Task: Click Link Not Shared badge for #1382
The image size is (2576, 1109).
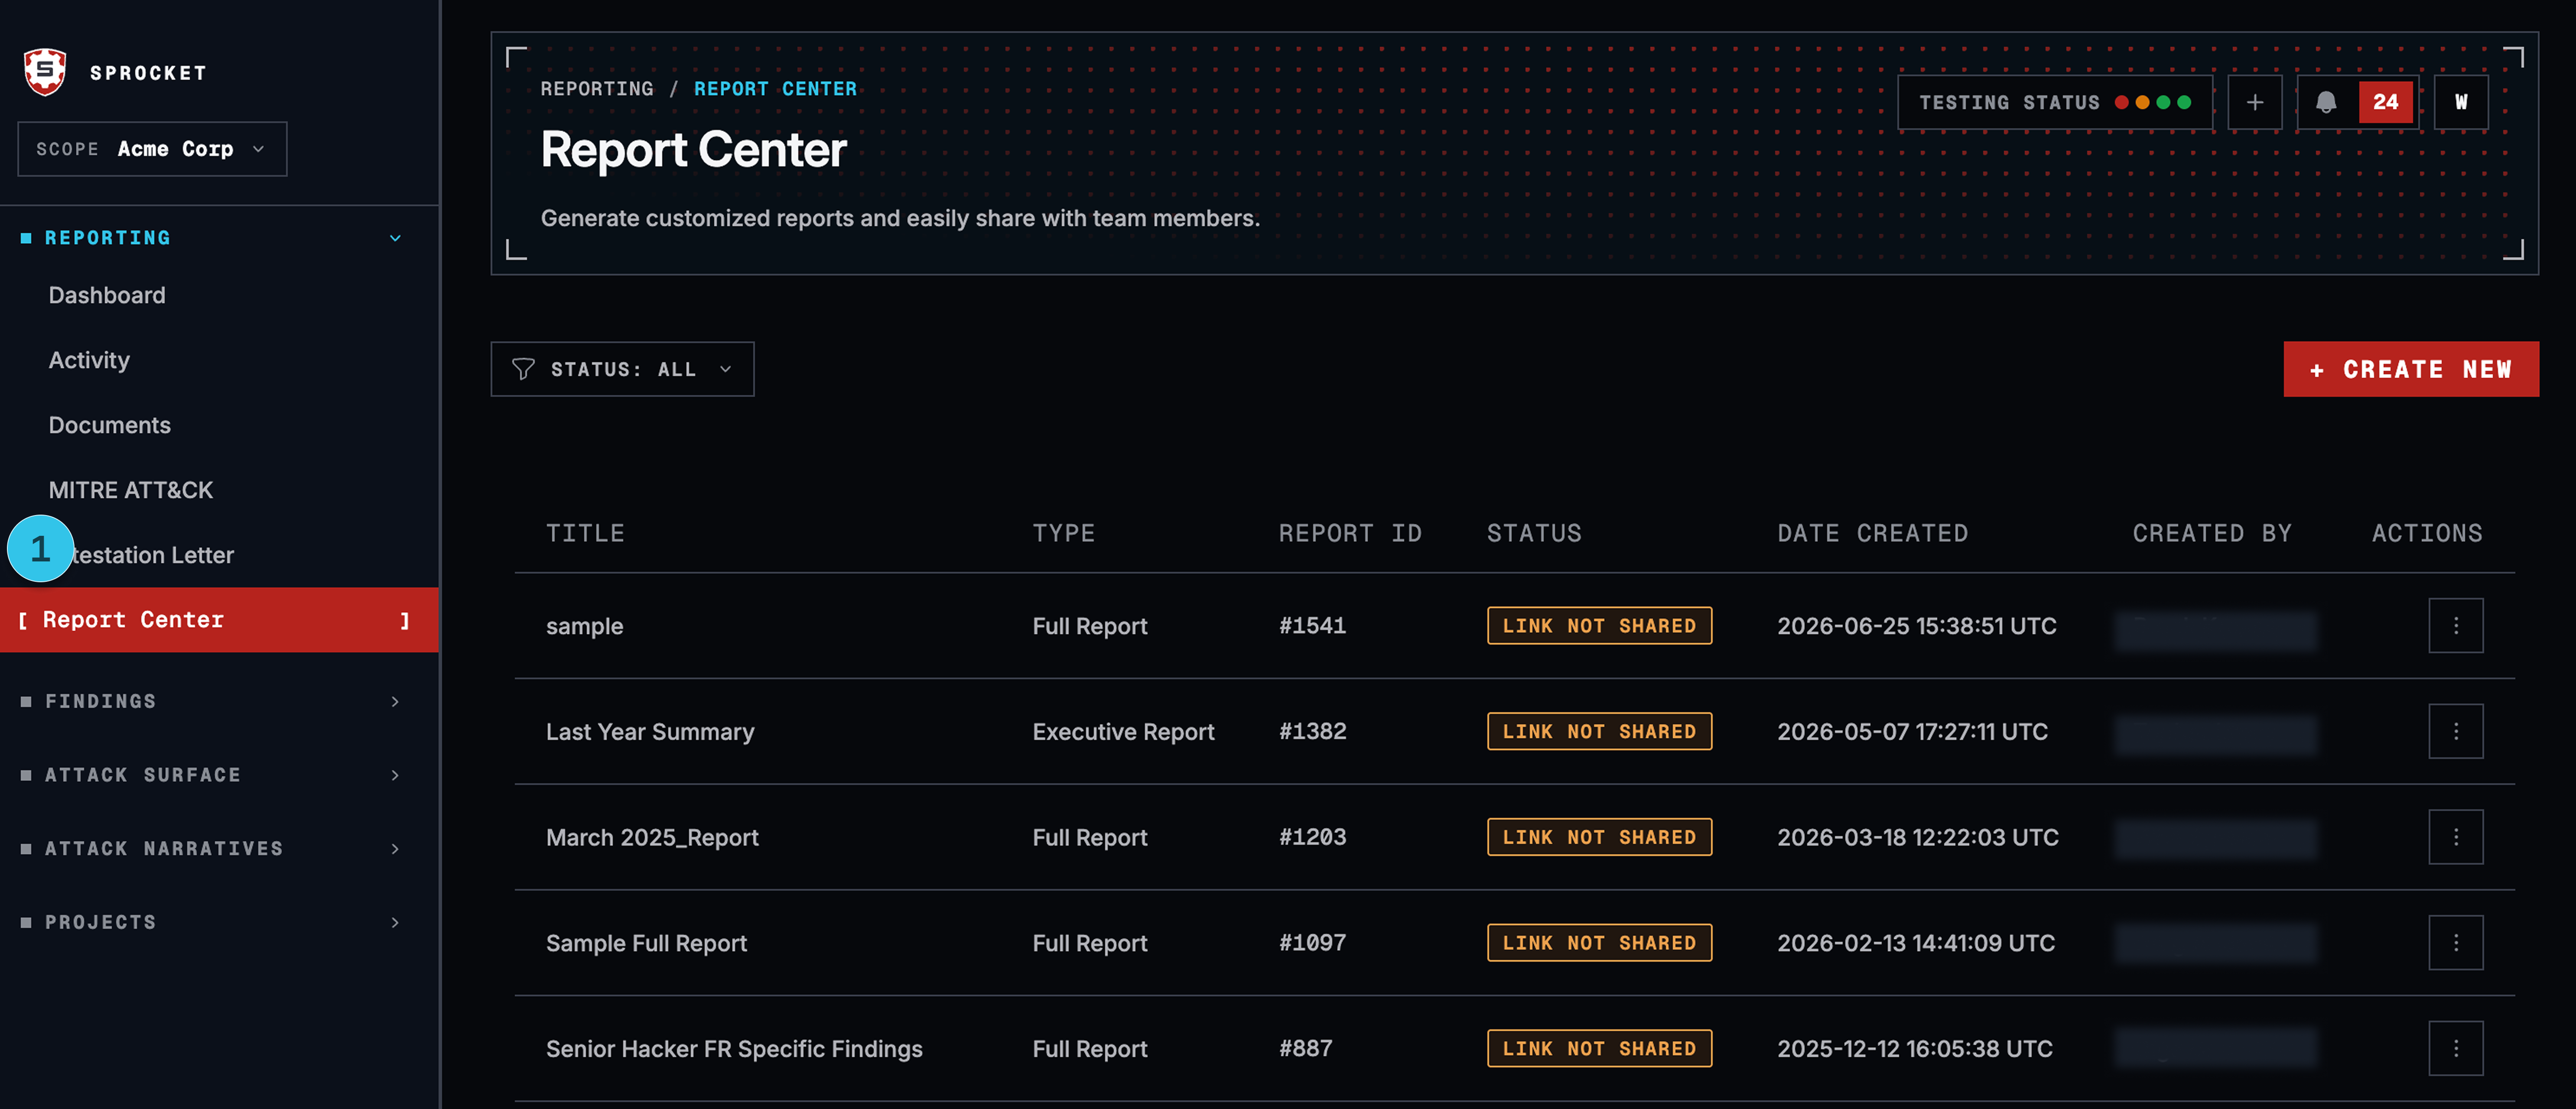Action: pyautogui.click(x=1599, y=731)
